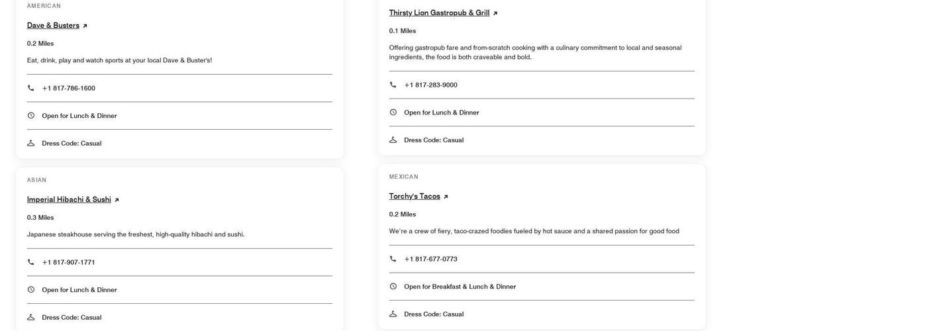Call Dave & Busters at +1 817-786-1600
927x331 pixels.
point(69,88)
